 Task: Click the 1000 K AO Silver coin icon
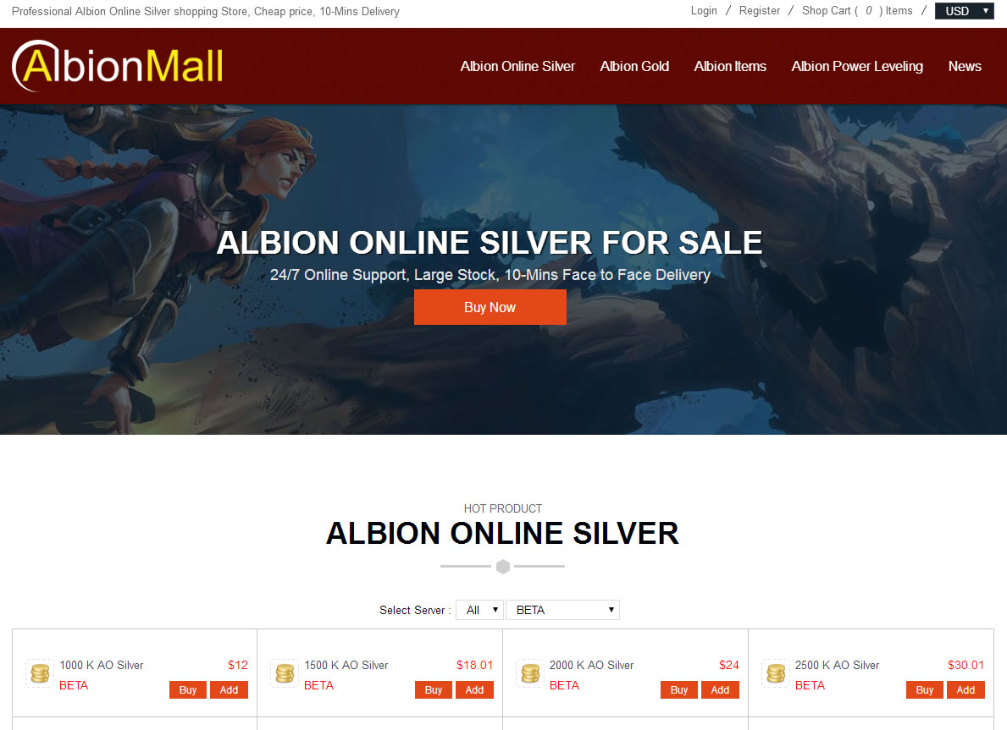coord(40,673)
